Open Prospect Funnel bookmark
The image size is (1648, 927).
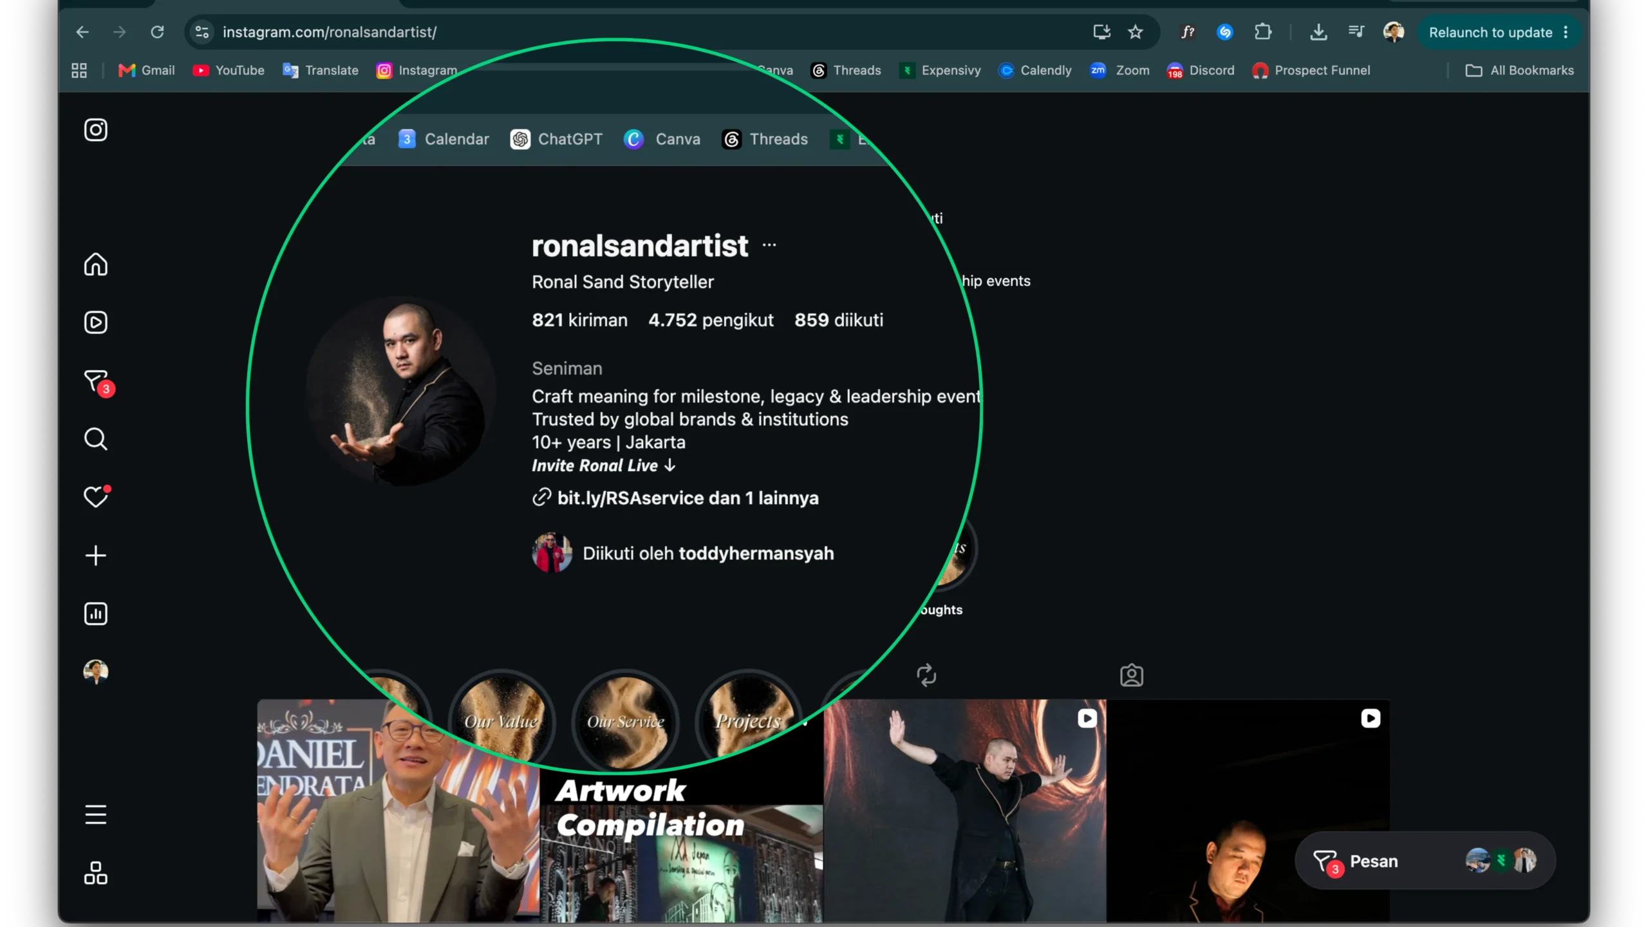point(1311,71)
